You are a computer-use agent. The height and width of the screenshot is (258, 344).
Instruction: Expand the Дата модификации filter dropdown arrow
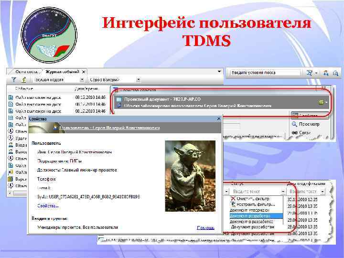(322, 192)
